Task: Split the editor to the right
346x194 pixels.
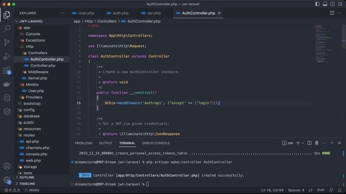Action: point(332,13)
